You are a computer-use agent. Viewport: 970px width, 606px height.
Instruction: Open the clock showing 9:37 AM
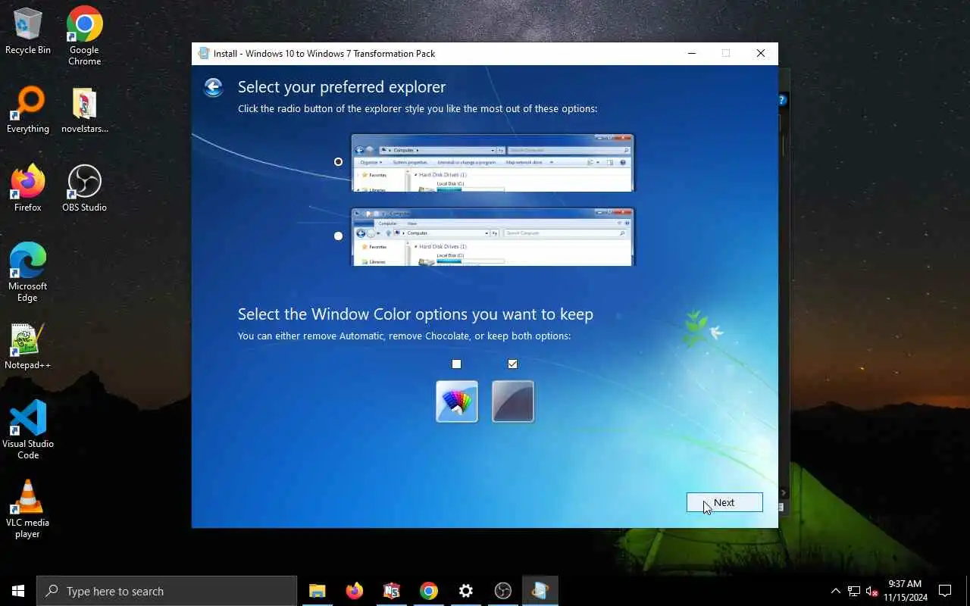(x=905, y=591)
